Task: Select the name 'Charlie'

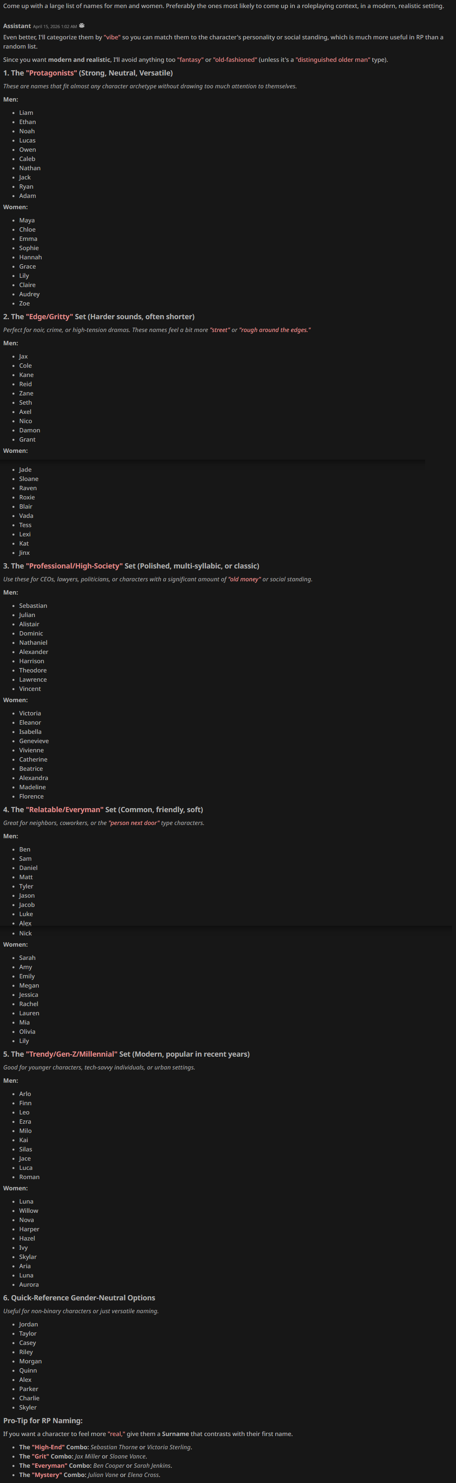Action: pyautogui.click(x=29, y=1398)
